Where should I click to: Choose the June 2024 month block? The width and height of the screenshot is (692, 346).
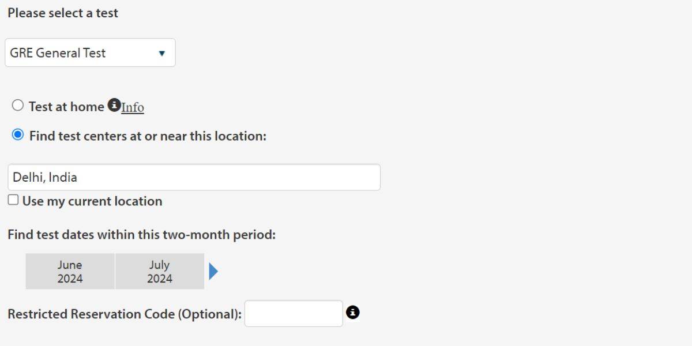pos(70,272)
